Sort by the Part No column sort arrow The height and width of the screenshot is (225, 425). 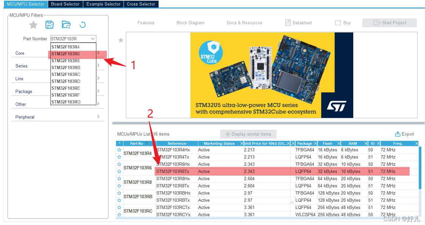(x=146, y=143)
